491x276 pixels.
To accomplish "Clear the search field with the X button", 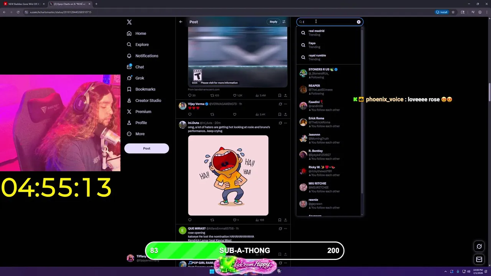I will (x=359, y=22).
